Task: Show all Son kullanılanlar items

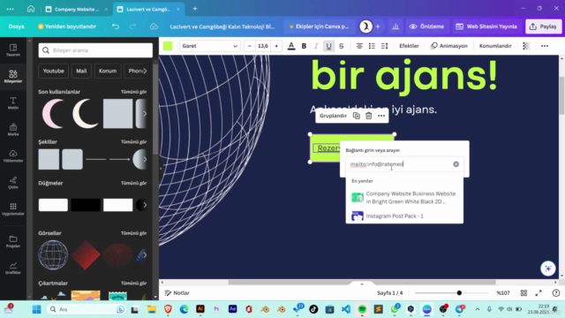Action: pos(133,92)
